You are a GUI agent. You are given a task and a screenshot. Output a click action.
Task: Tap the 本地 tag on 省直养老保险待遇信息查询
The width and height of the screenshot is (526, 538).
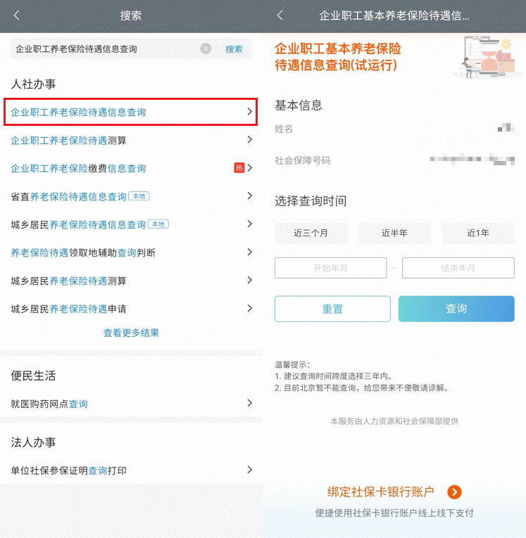click(139, 196)
